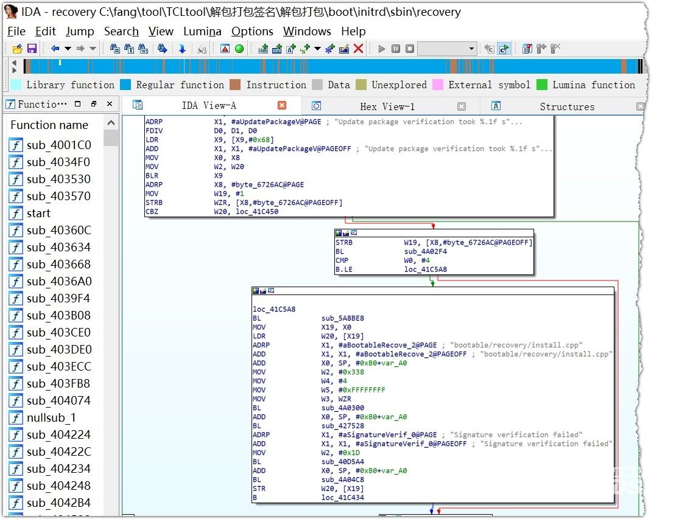The width and height of the screenshot is (693, 519).
Task: Click the Regular function color swatch in legend
Action: click(x=125, y=85)
